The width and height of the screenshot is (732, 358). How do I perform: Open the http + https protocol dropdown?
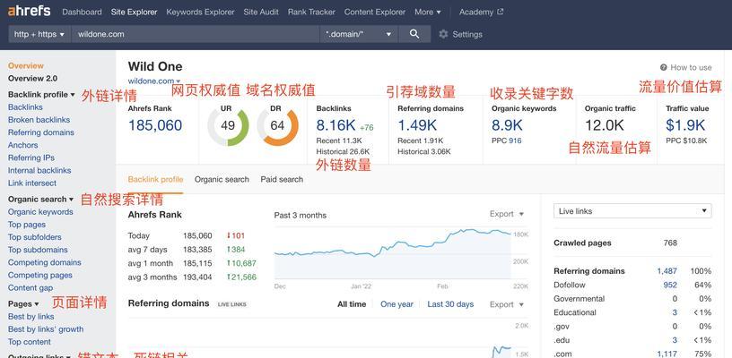click(39, 34)
